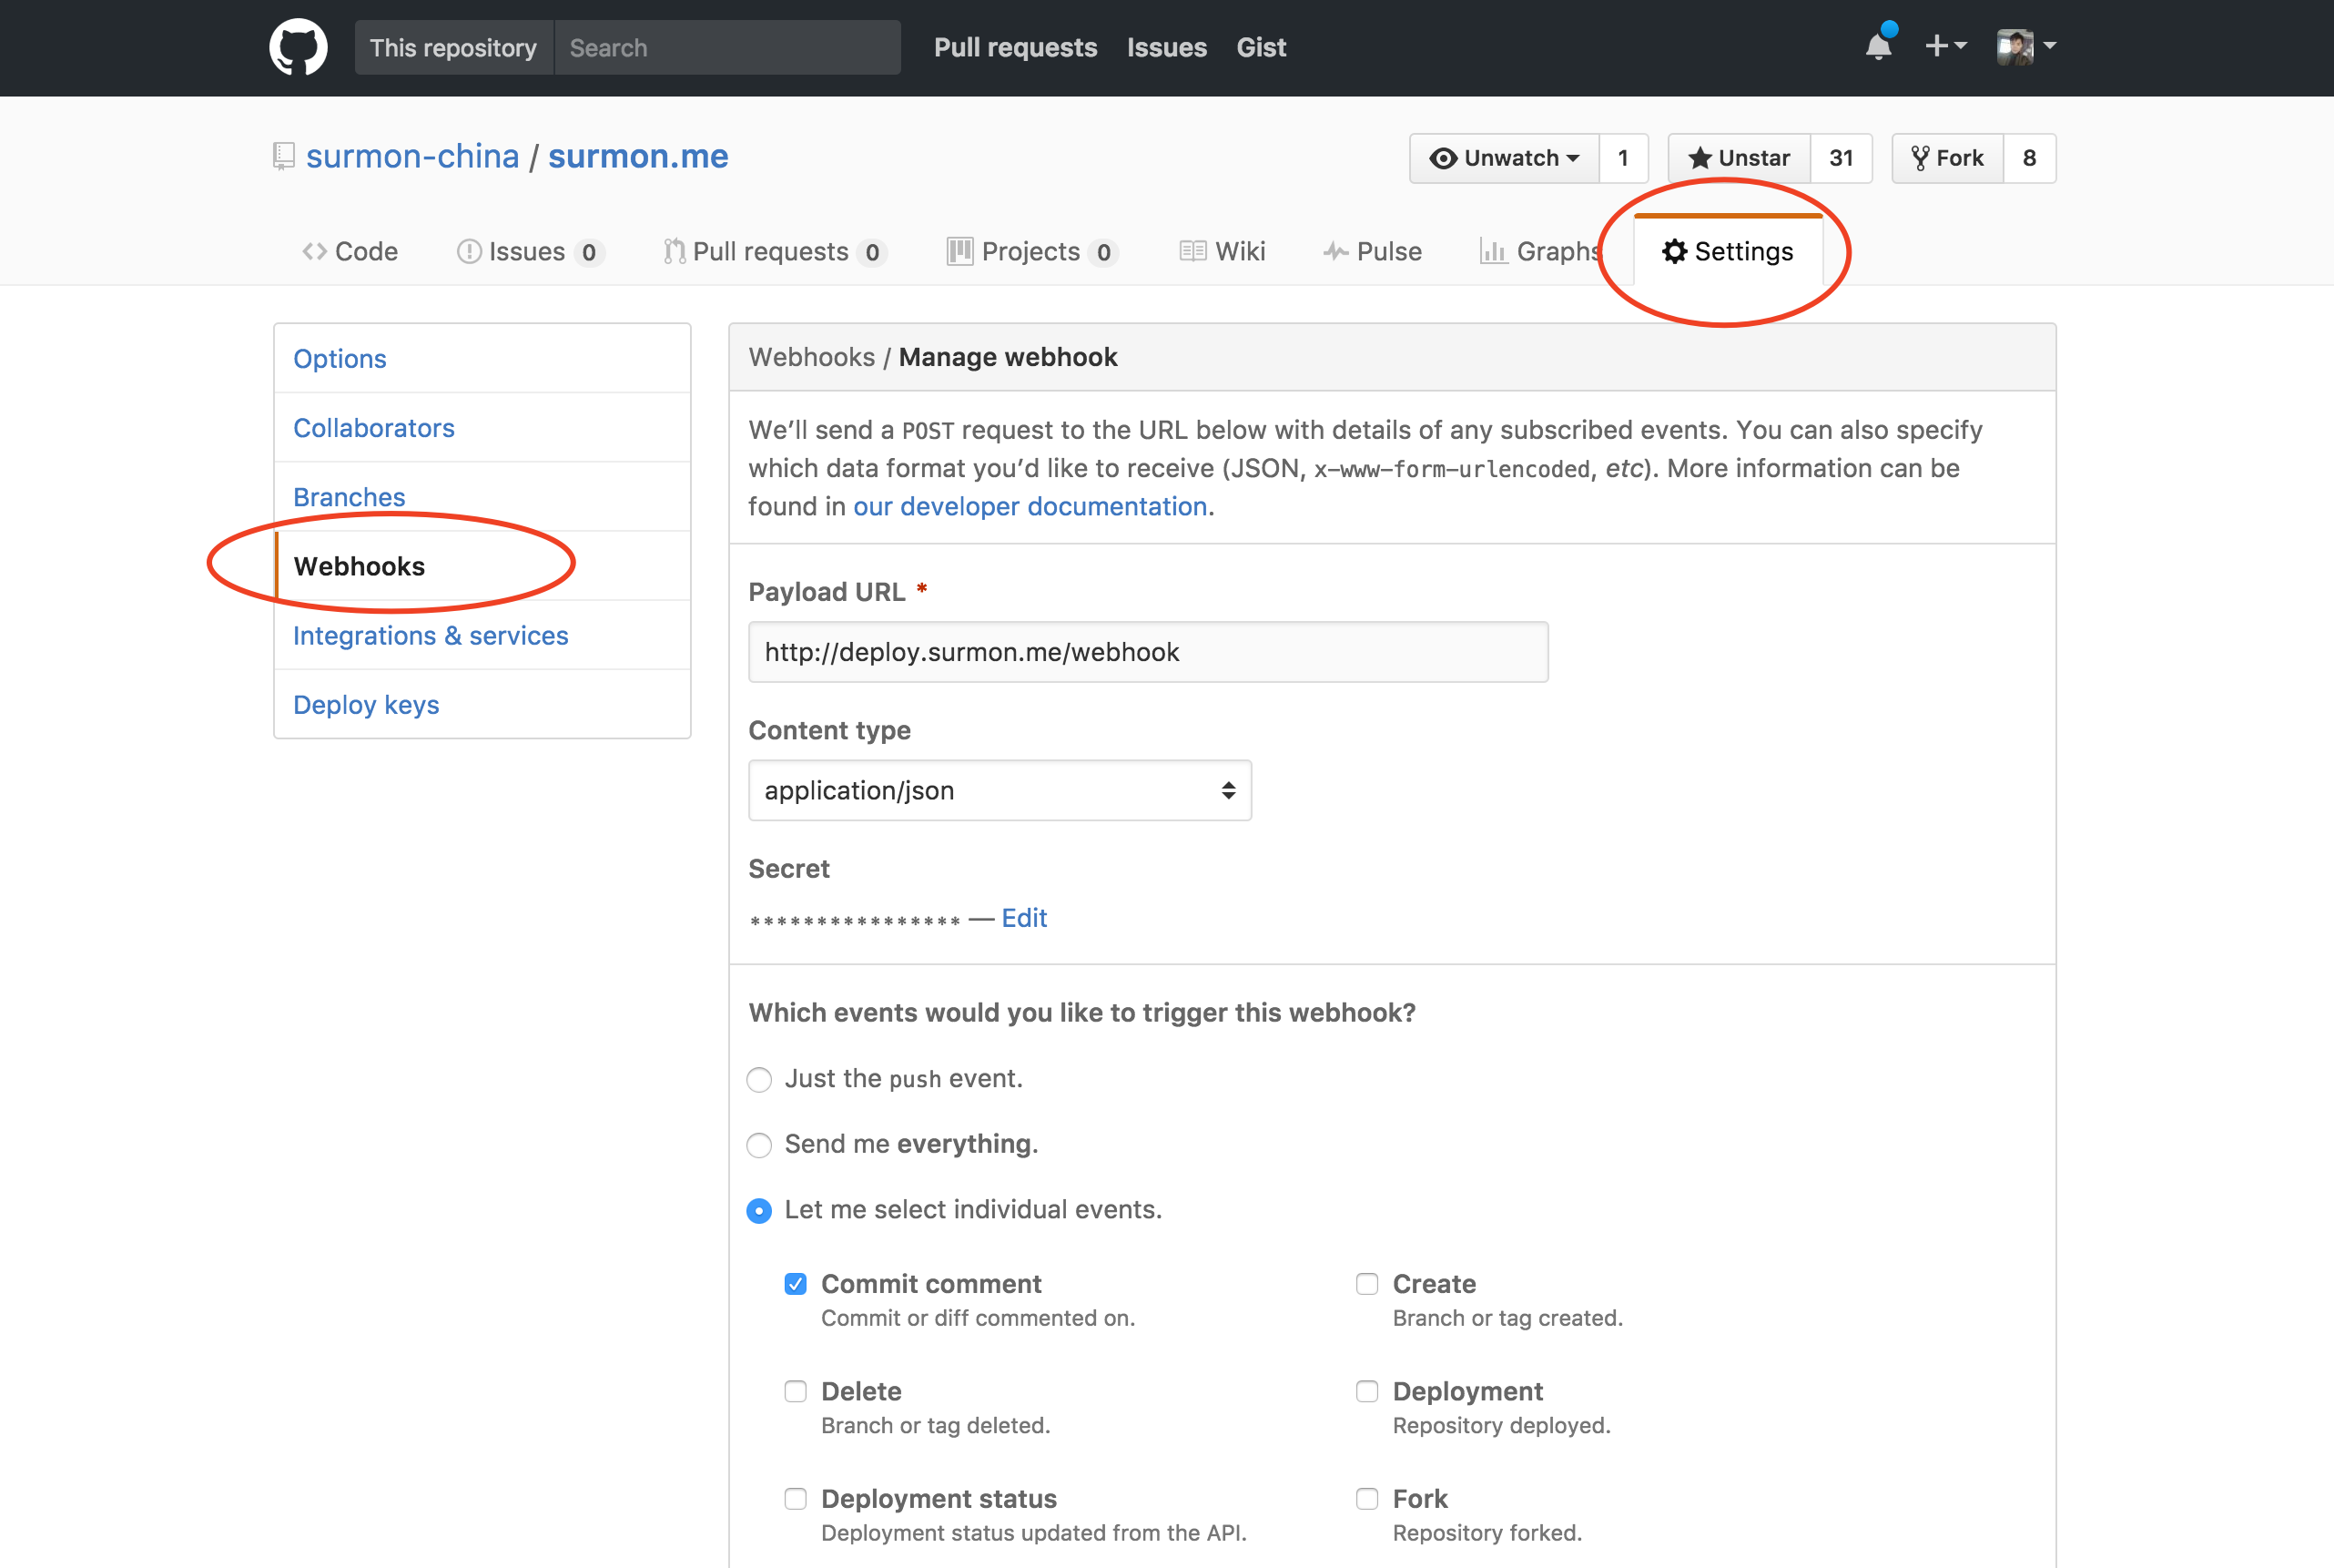Open the plus create-new dropdown
The image size is (2334, 1568).
point(1945,46)
